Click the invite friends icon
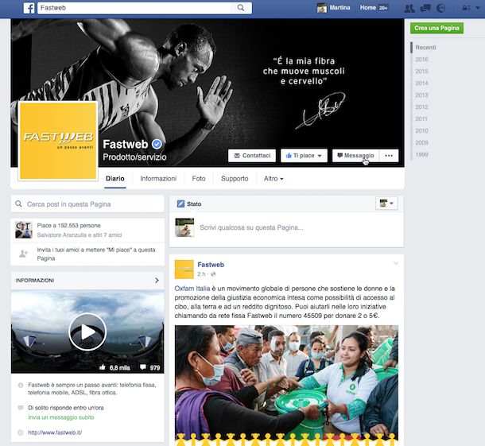This screenshot has height=446, width=485. (23, 254)
